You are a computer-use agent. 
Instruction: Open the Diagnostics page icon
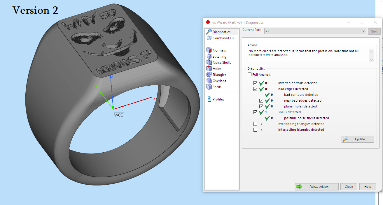(209, 32)
